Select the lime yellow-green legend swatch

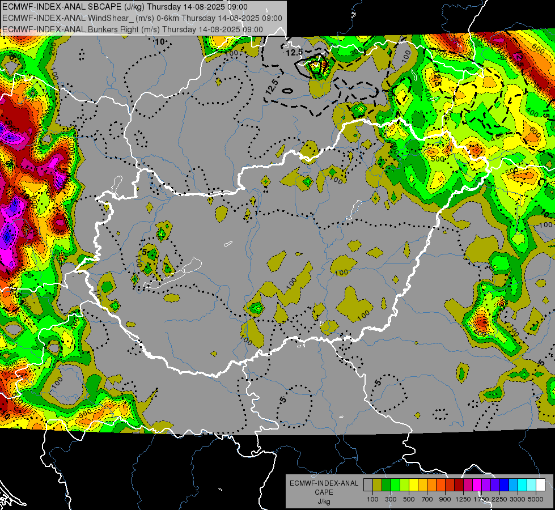click(x=405, y=485)
